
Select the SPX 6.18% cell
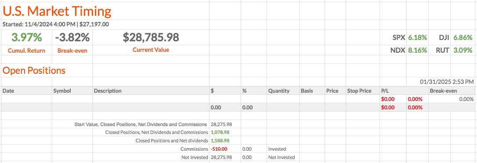click(410, 38)
